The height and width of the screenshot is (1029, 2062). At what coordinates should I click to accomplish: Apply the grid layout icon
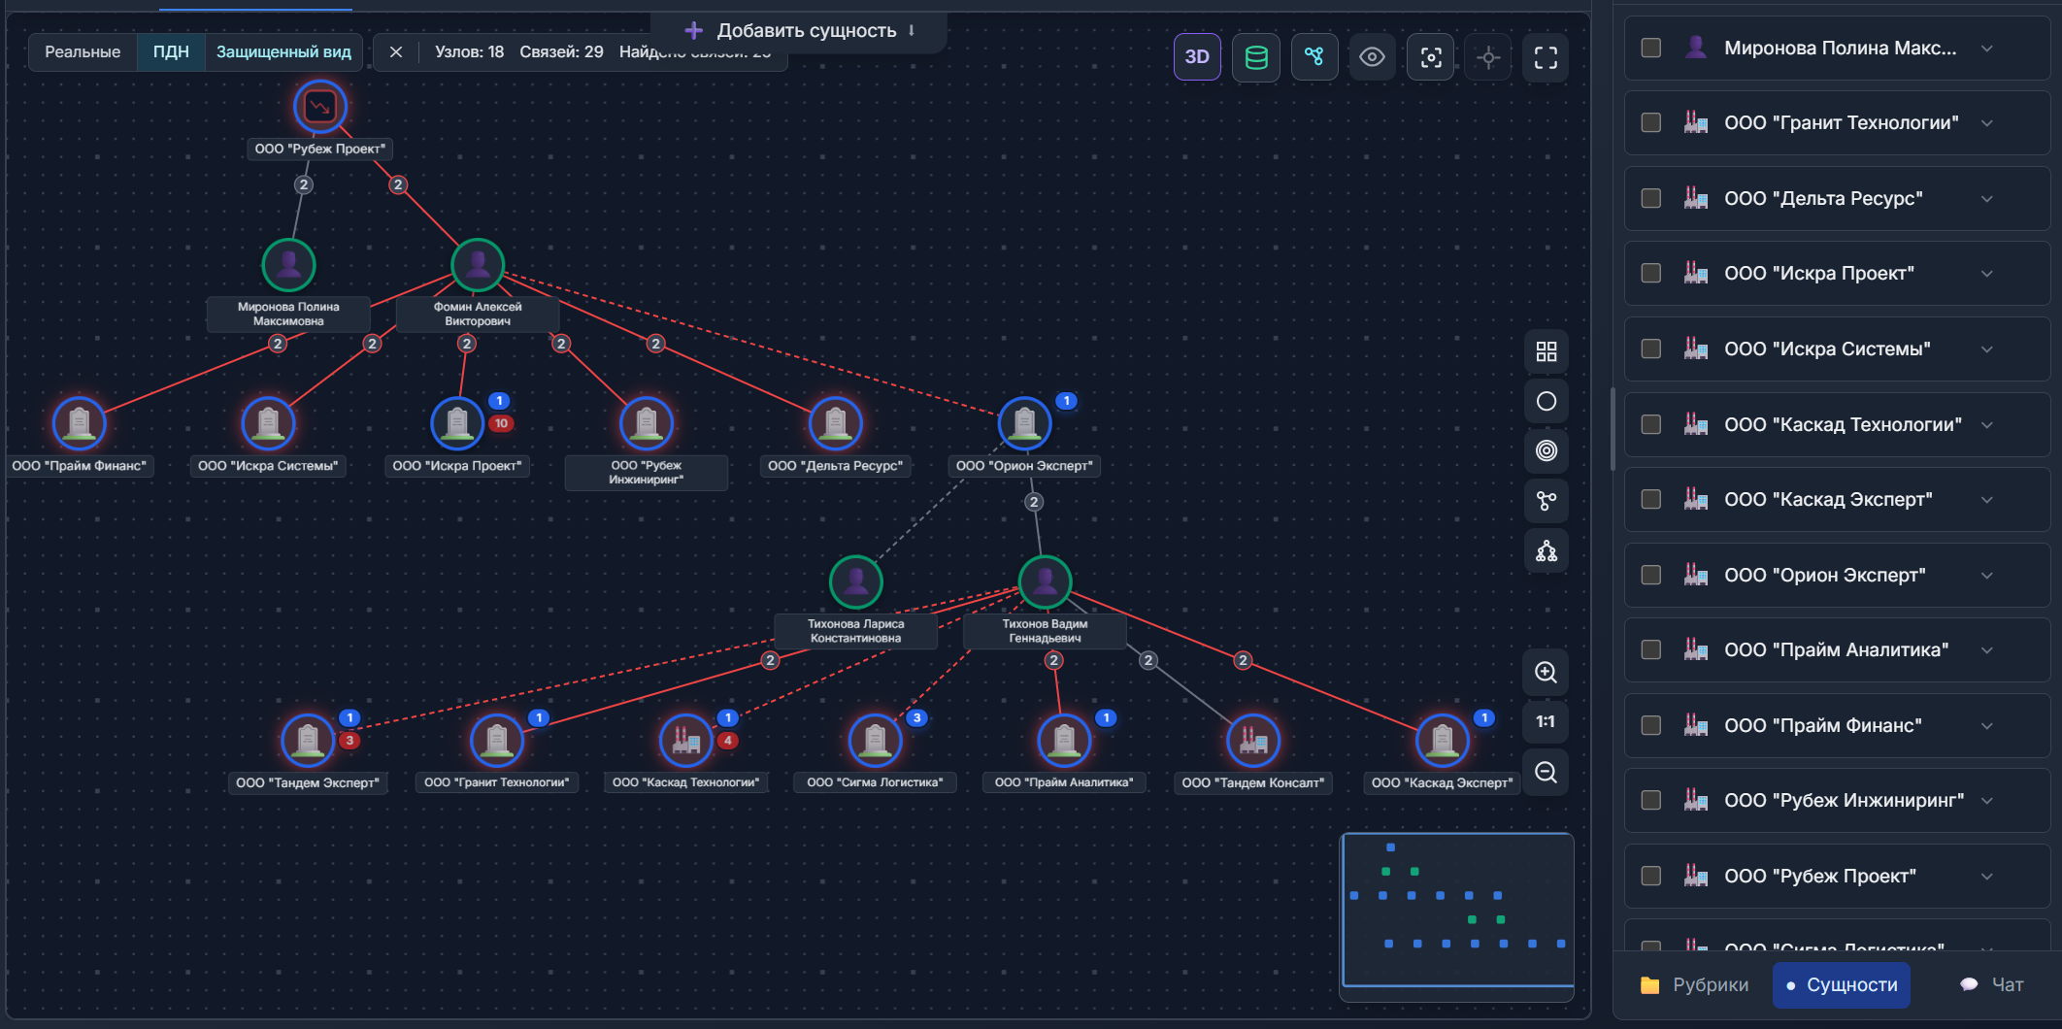1546,351
